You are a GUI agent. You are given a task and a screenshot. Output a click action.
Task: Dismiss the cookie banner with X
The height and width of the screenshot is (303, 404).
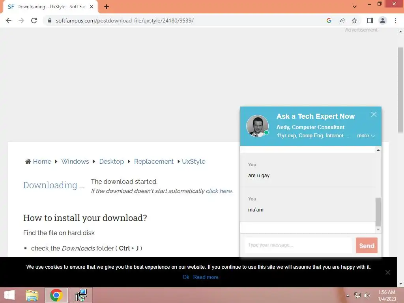pos(387,272)
